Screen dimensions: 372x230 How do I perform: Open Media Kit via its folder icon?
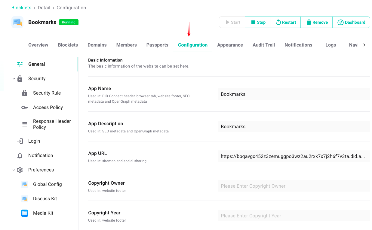[x=25, y=213]
